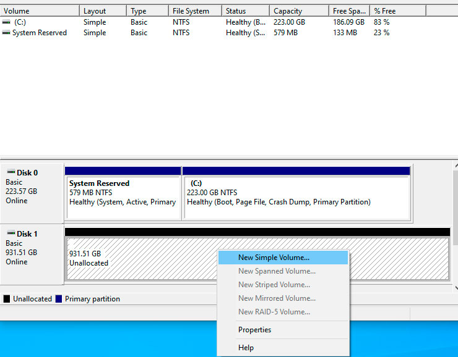Select the System Reserved partition block on Disk 0

coord(123,193)
